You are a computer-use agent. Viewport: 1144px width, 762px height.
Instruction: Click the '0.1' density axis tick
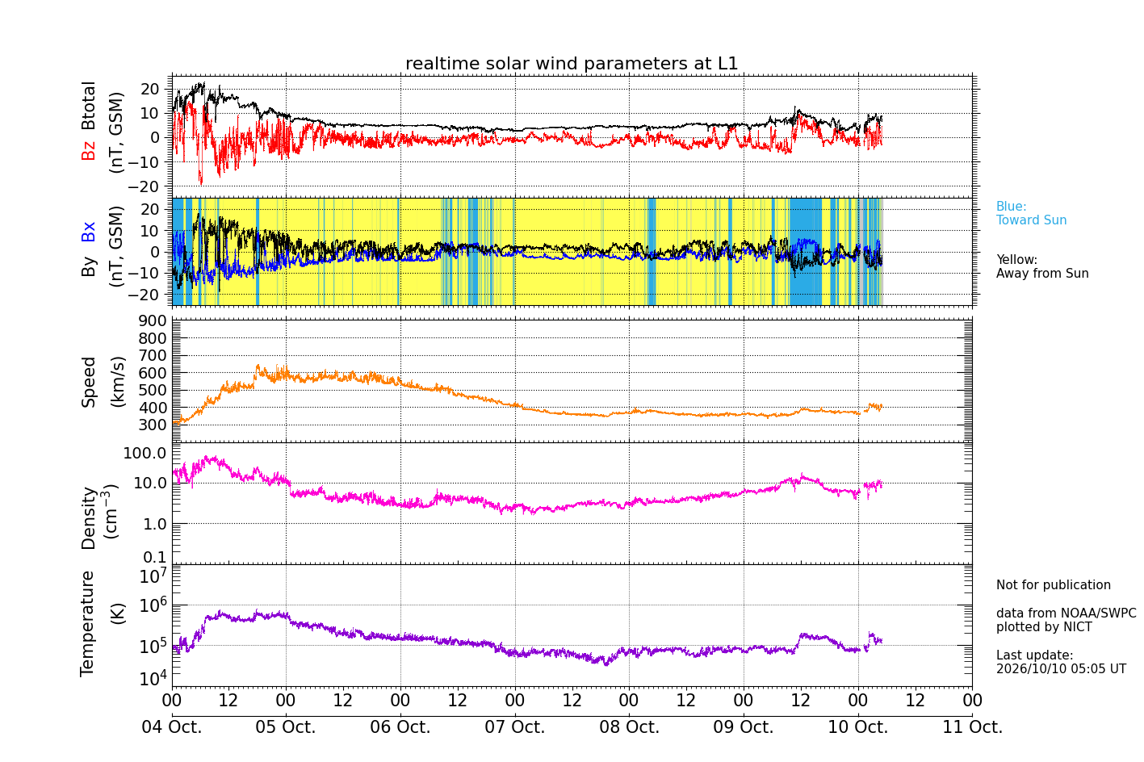(x=156, y=557)
